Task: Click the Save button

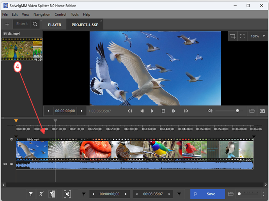Action: [207, 194]
